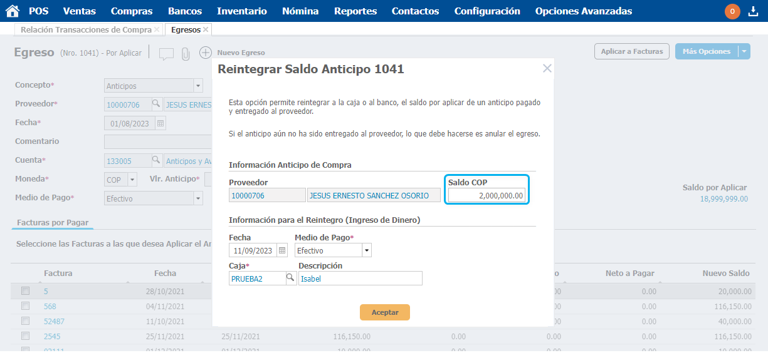Click the Aplicar a Facturas button
The height and width of the screenshot is (353, 768).
coord(632,52)
